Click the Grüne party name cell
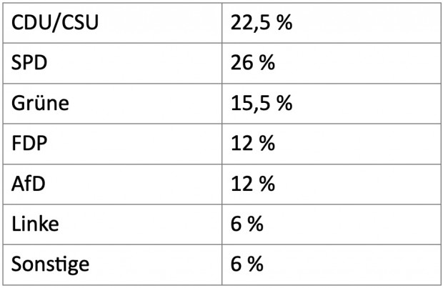 coord(112,104)
